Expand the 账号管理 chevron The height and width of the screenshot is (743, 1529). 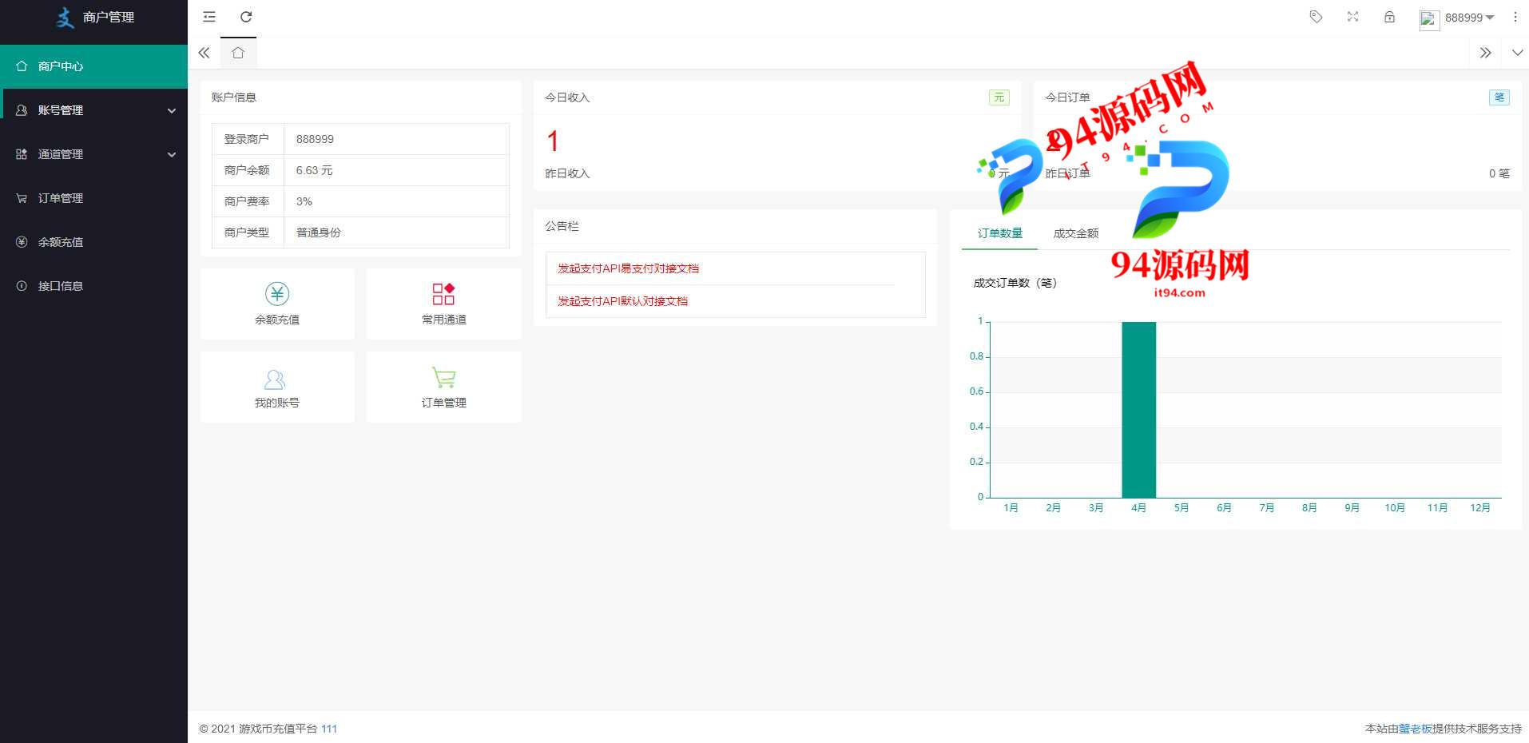pos(172,111)
